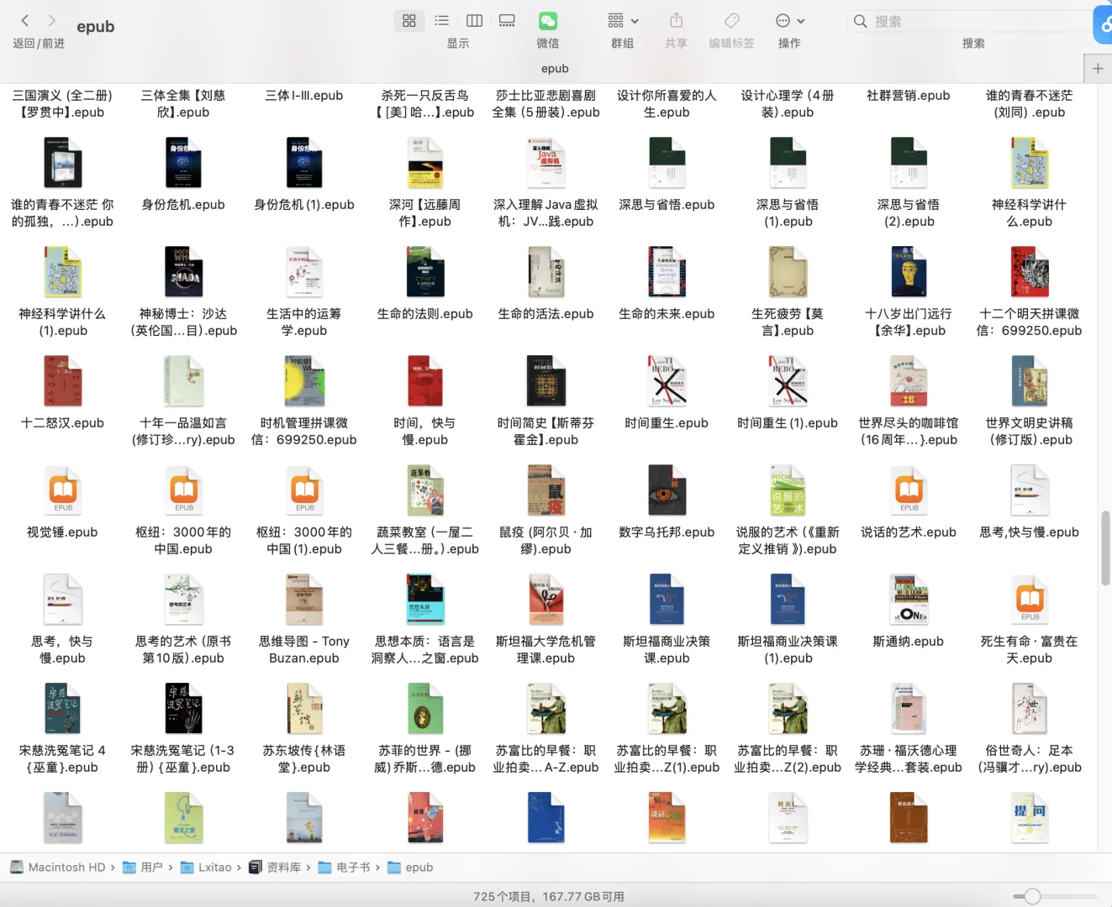Click the edit tags icon

coord(732,20)
